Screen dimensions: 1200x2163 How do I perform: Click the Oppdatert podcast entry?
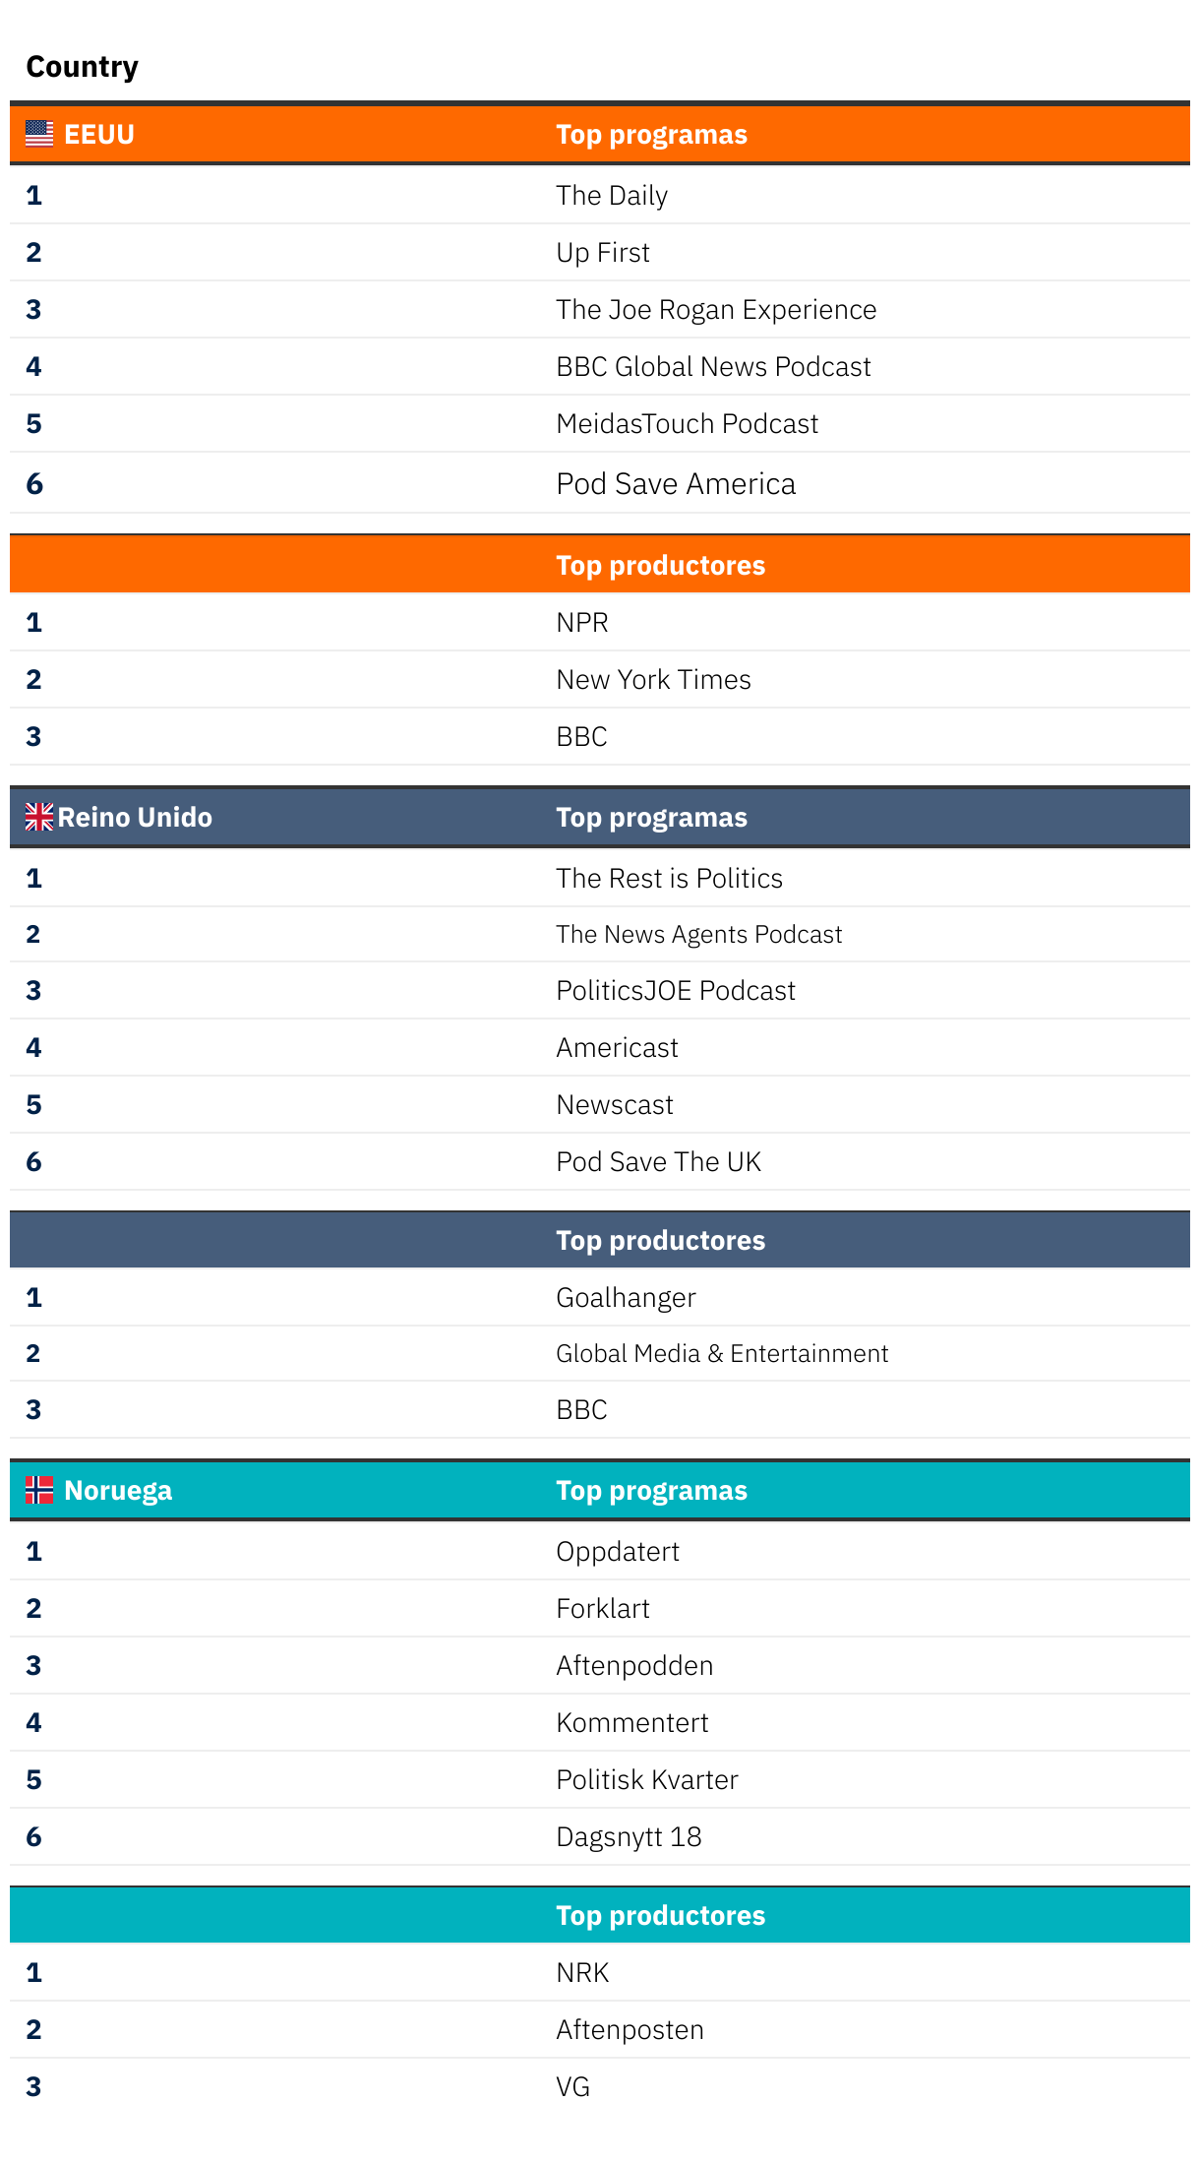pyautogui.click(x=618, y=1551)
